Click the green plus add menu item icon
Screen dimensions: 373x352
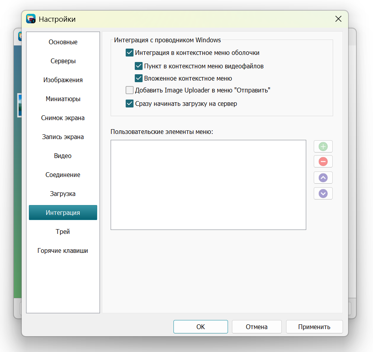click(323, 147)
